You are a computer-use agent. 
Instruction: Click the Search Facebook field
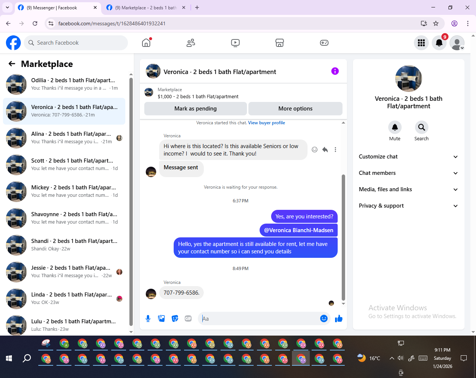tap(76, 43)
